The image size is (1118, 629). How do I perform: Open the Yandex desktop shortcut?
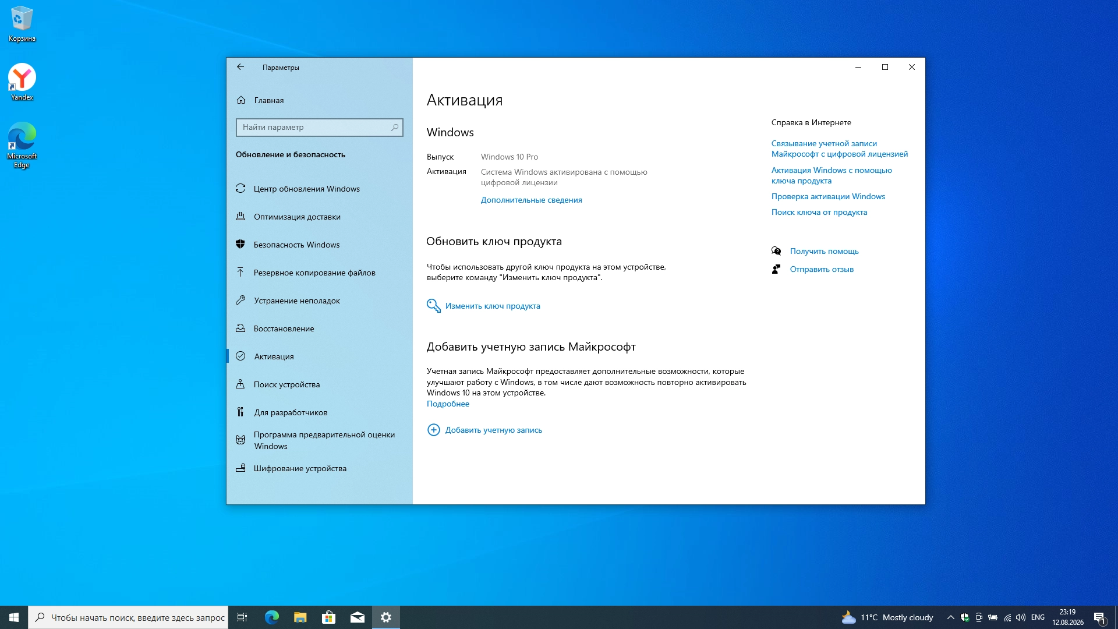pos(22,82)
